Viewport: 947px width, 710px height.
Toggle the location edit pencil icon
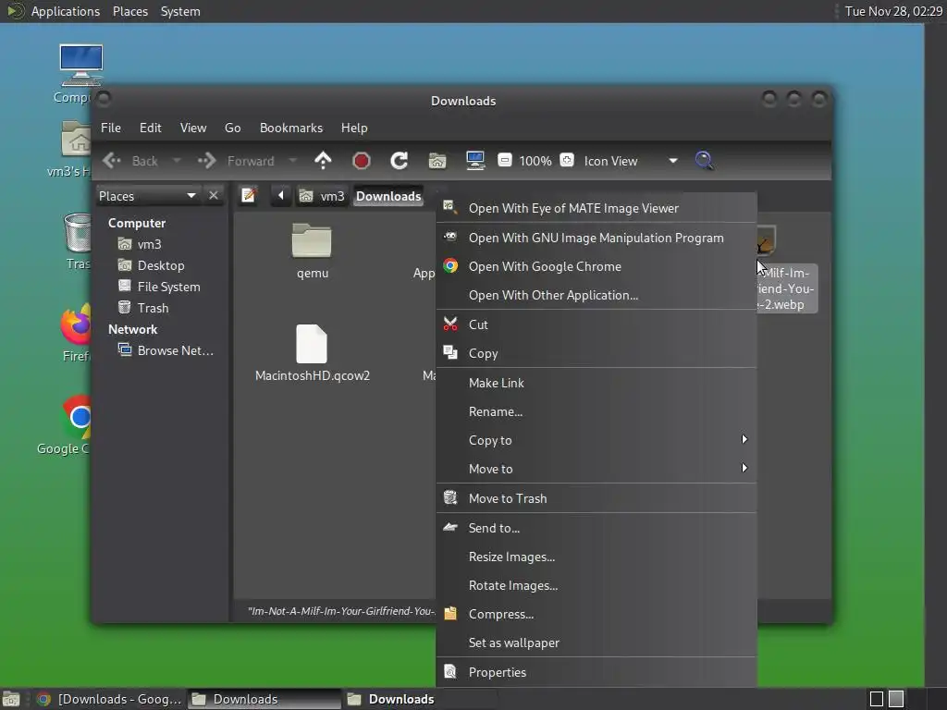(x=249, y=196)
